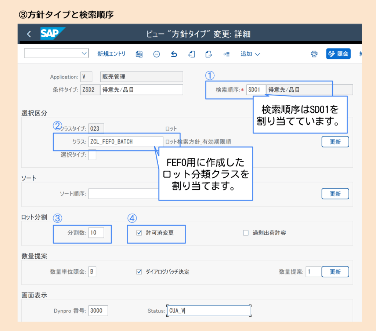
Task: Disable the ダイアログバッチ決定 checkbox
Action: [x=139, y=272]
